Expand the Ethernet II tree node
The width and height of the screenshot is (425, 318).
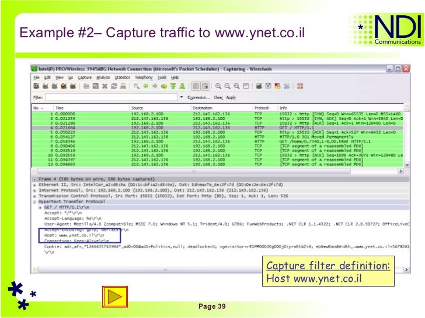(34, 185)
